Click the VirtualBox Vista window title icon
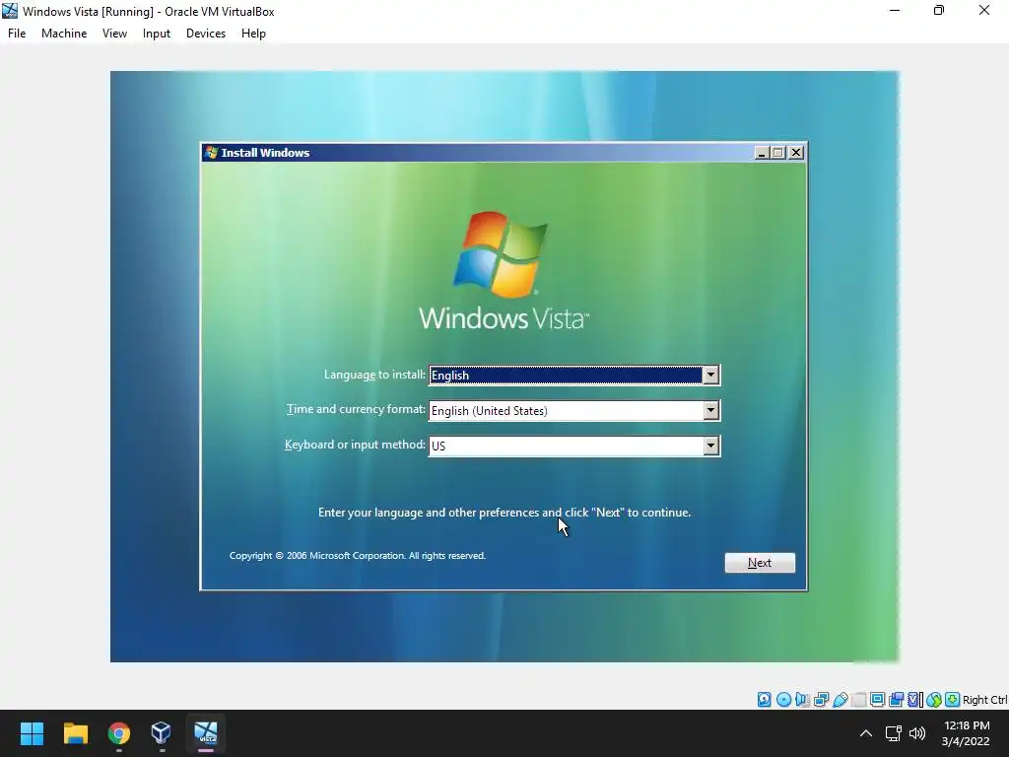Screen dimensions: 1009x757 pos(10,11)
